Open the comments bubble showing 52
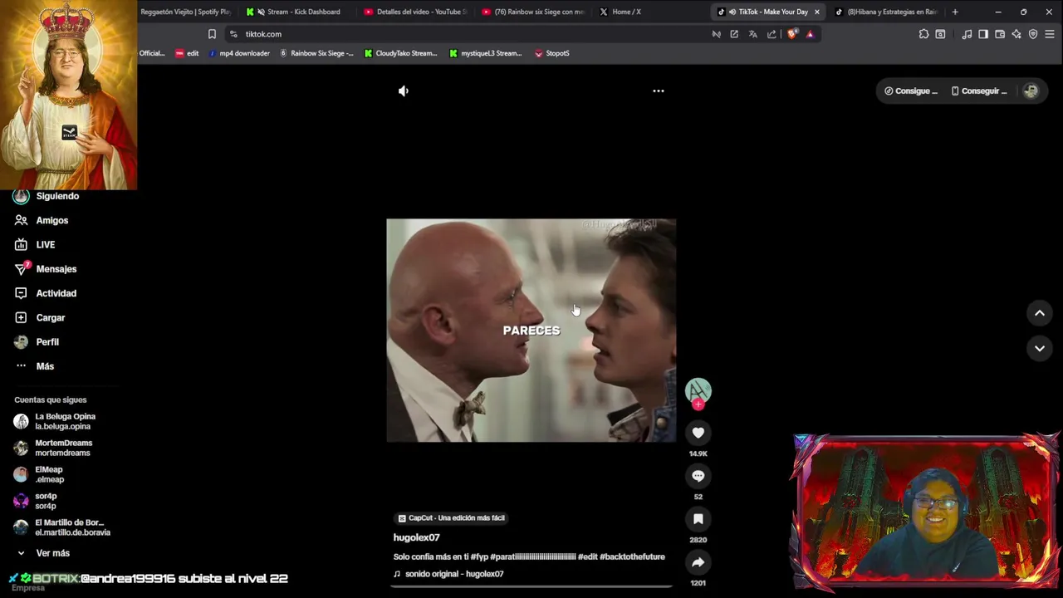This screenshot has height=598, width=1063. [698, 476]
